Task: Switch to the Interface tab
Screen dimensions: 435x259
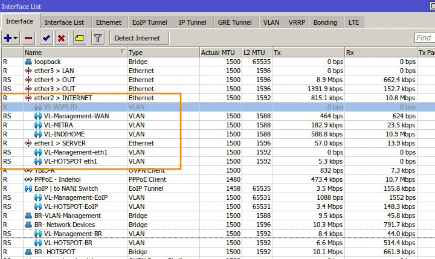Action: tap(20, 21)
